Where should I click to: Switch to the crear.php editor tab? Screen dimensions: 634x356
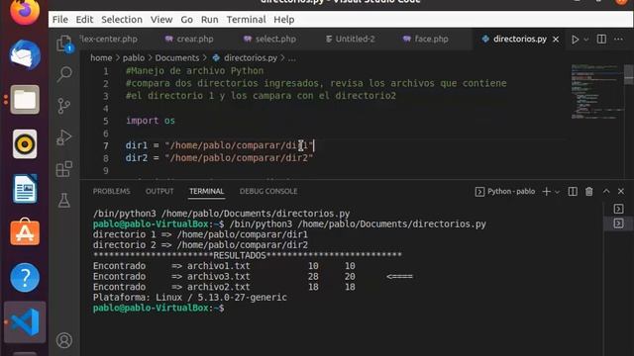tap(189, 40)
